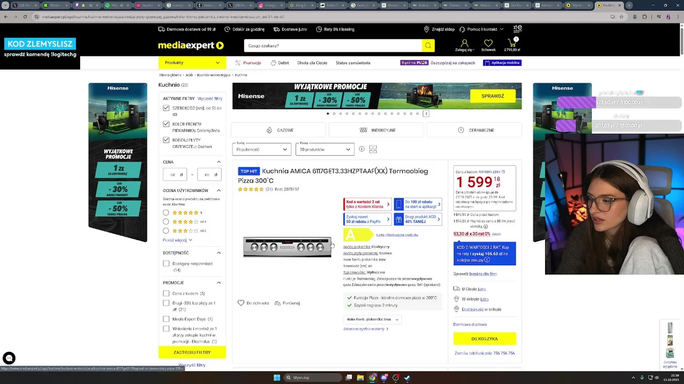Click the info icon next to product count
This screenshot has height=384, width=684.
[362, 149]
